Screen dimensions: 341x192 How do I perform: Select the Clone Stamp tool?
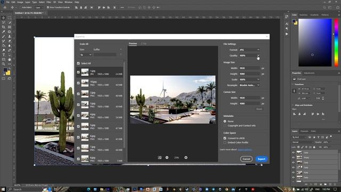10,36
